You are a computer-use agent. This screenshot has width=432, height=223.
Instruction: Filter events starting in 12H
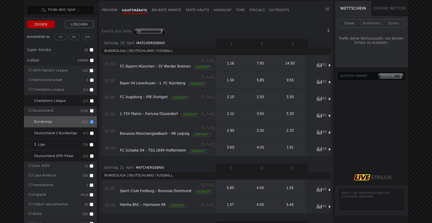pos(87,37)
